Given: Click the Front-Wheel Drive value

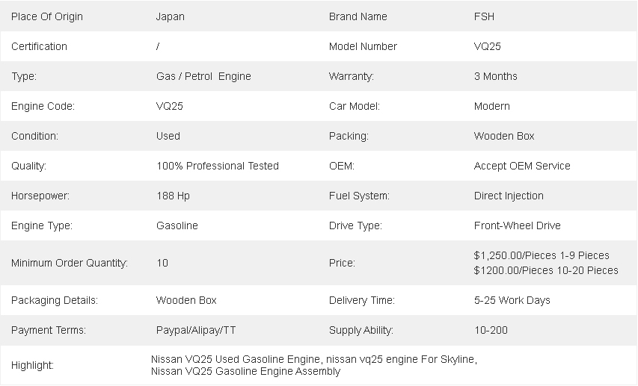Looking at the screenshot, I should pos(517,225).
